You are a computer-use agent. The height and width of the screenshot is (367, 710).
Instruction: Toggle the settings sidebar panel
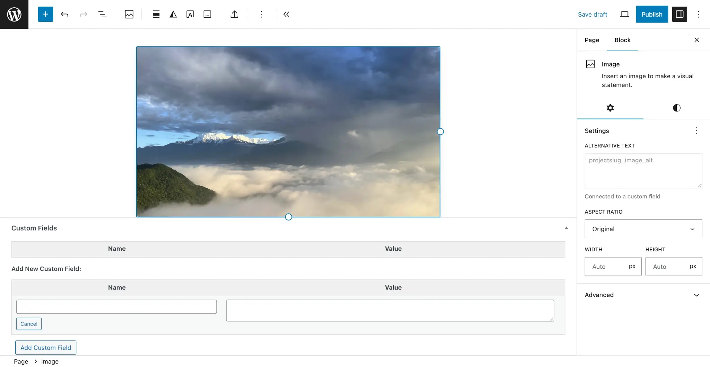point(679,14)
